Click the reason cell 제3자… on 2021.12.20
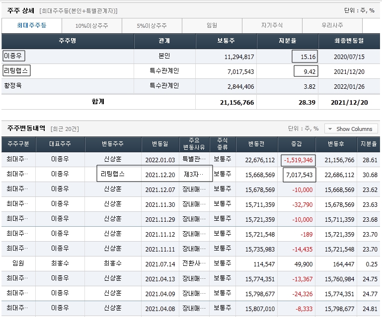382x317 pixels. click(194, 175)
